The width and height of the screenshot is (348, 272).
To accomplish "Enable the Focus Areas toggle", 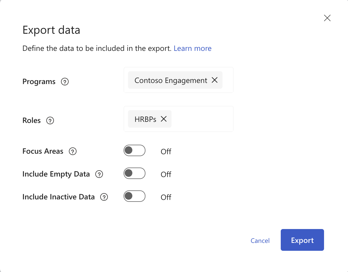I will pyautogui.click(x=134, y=150).
